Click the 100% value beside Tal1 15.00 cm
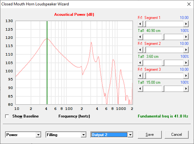 coord(185,82)
